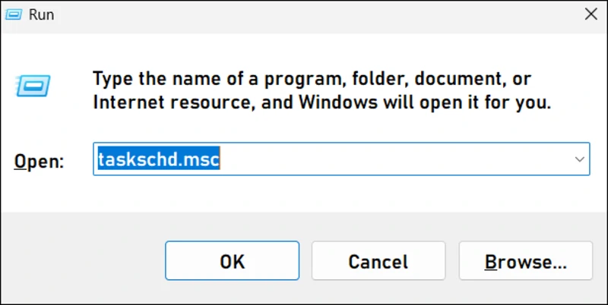Screen dimensions: 608x305
Task: Click the empty middle of the title bar
Action: click(304, 14)
